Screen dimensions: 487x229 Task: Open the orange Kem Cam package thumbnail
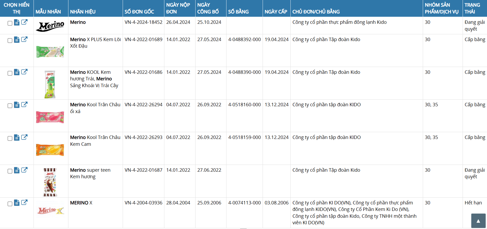point(50,150)
